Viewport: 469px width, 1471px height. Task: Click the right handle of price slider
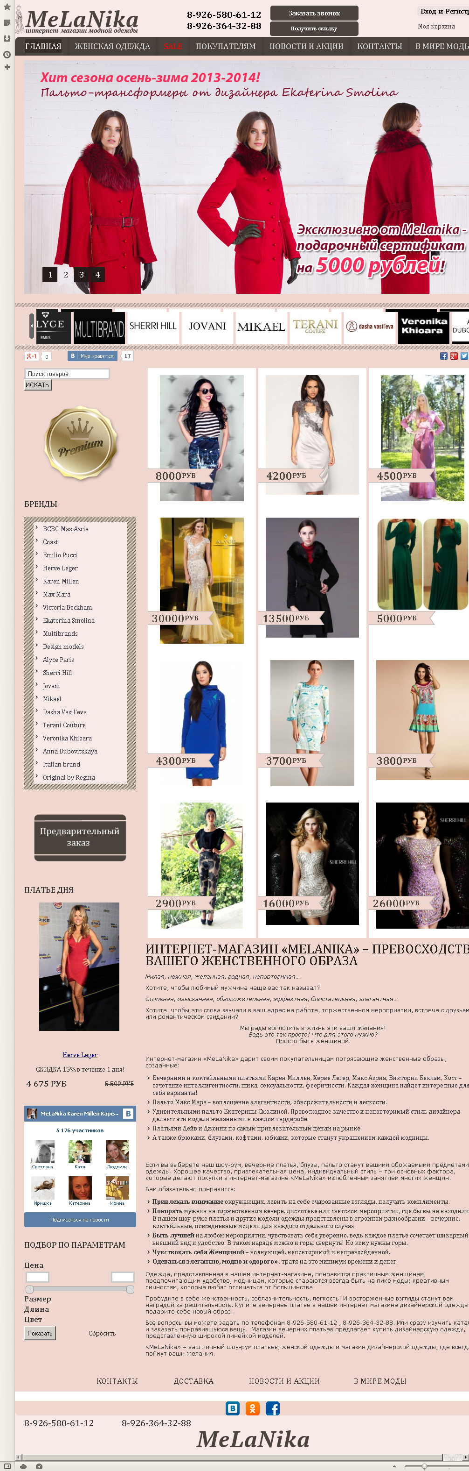130,1289
